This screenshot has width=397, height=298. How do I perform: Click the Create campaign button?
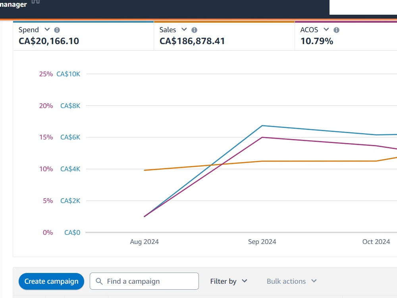pos(51,281)
